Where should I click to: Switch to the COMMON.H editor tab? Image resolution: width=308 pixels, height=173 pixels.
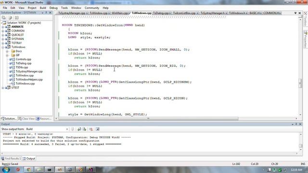click(272, 13)
